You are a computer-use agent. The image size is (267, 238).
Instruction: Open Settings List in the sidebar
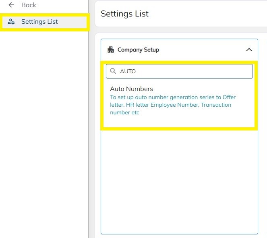[39, 22]
